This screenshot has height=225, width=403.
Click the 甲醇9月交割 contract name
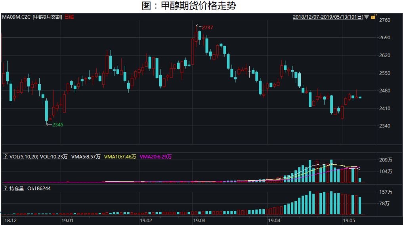(x=48, y=17)
